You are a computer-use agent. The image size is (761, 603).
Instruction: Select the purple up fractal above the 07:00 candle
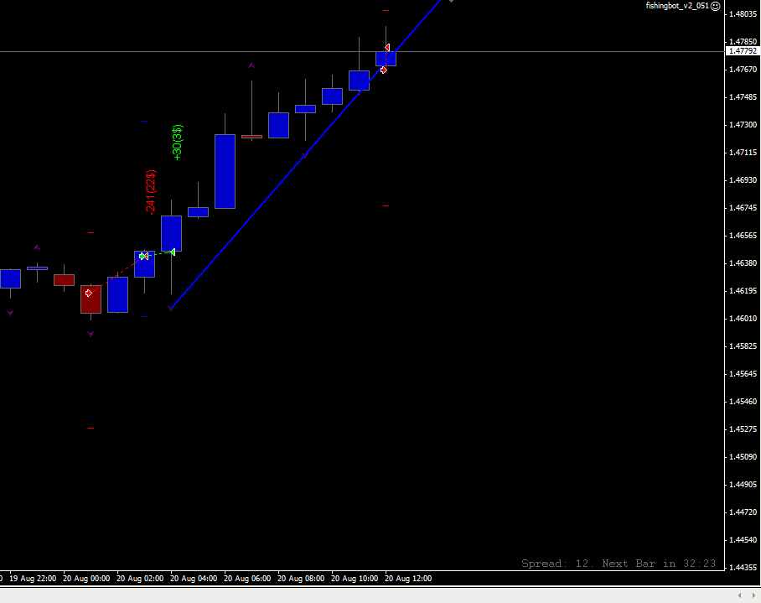[x=251, y=65]
